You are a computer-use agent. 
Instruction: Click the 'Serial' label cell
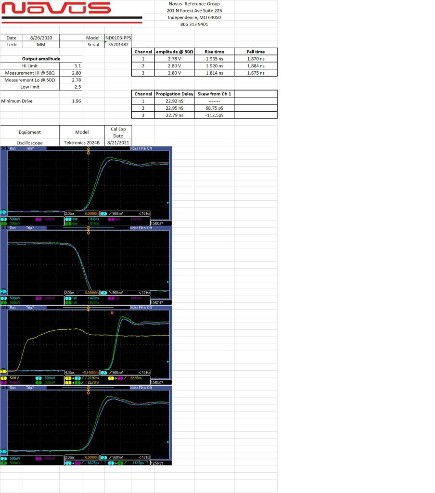coord(93,45)
